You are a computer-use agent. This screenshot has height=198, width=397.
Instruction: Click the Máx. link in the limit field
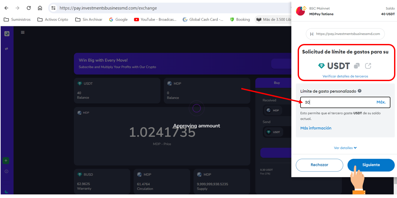[381, 102]
